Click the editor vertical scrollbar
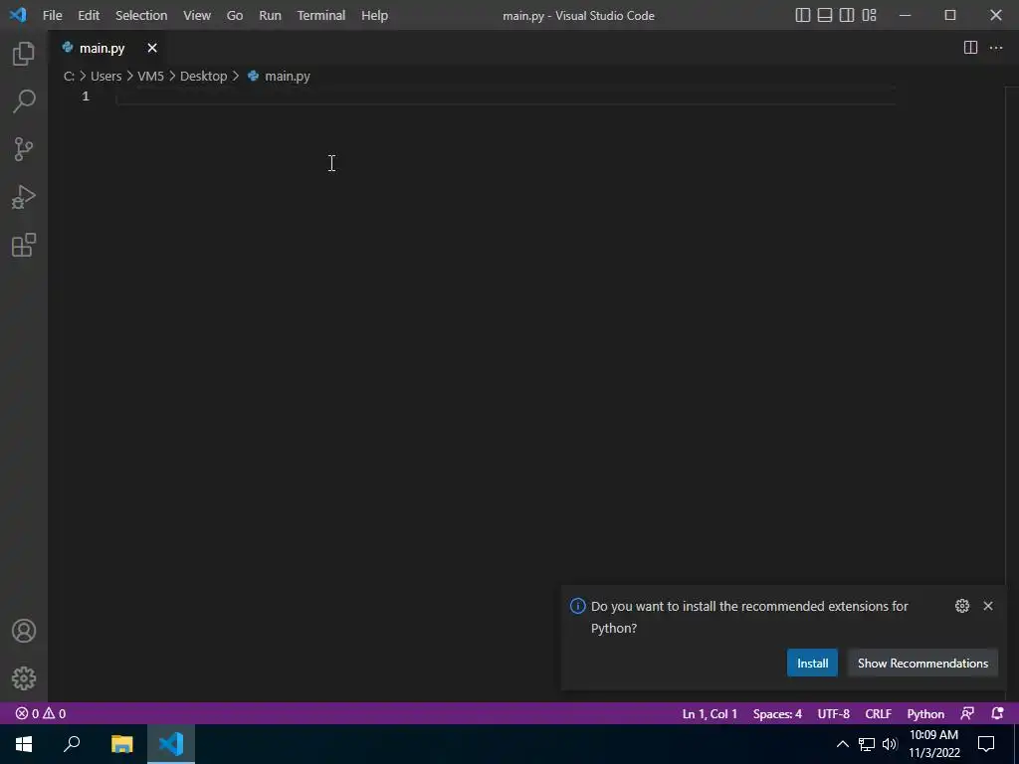 click(x=1012, y=394)
